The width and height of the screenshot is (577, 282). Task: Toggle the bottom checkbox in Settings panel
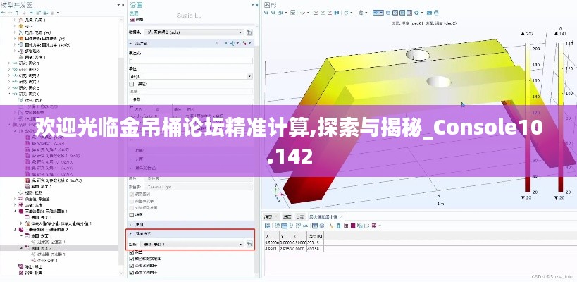(131, 272)
